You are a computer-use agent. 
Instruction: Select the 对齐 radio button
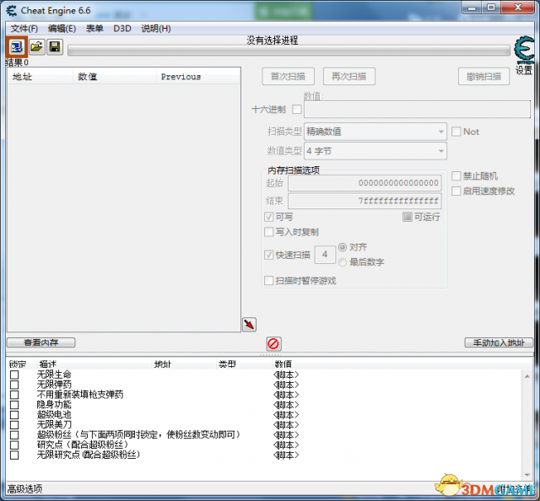(343, 247)
